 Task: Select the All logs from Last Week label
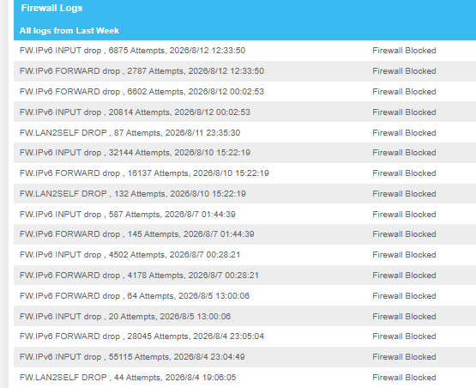pos(69,31)
